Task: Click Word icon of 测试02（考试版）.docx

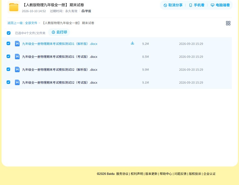Action: (x=17, y=82)
